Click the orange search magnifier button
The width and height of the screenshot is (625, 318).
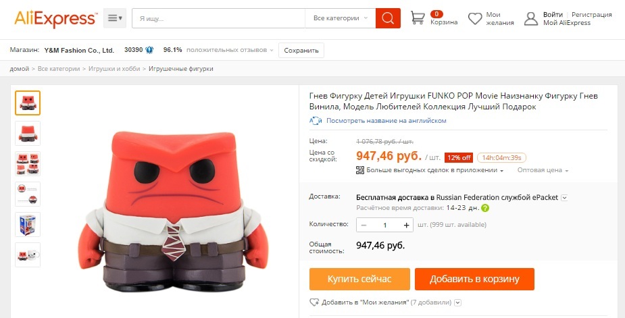(x=388, y=18)
